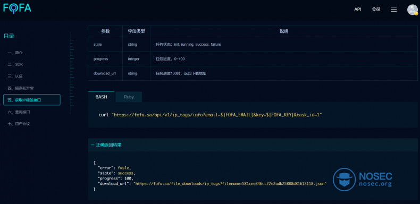Switch to the Ruby code tab
This screenshot has width=420, height=204.
point(129,97)
